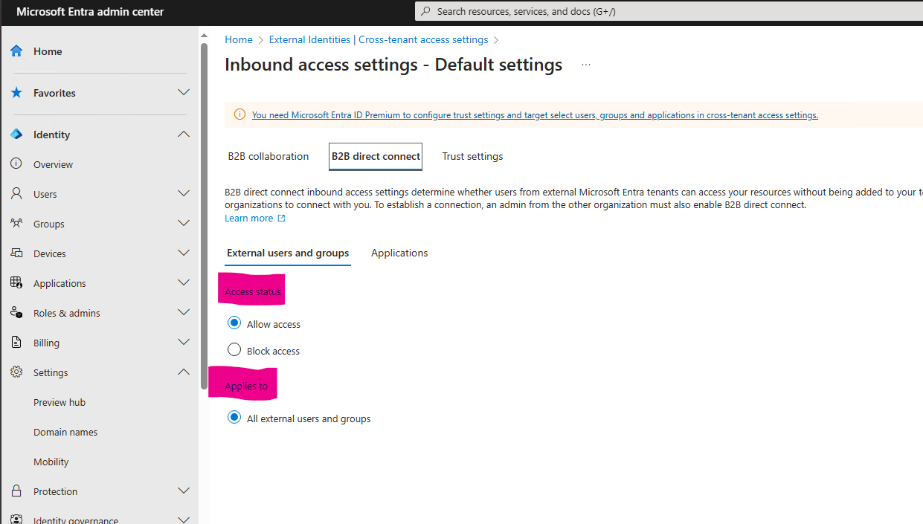
Task: Open External Identities cross-tenant breadcrumb link
Action: click(379, 39)
